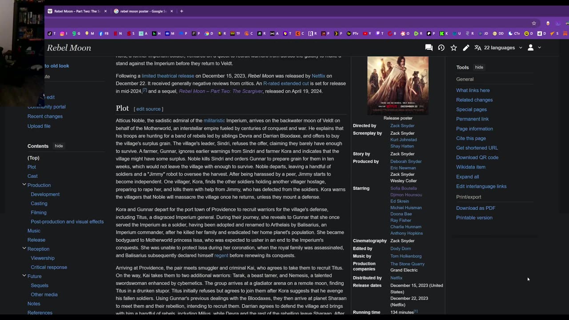Jump to Cast in the Contents list
This screenshot has width=569, height=320.
tap(32, 176)
